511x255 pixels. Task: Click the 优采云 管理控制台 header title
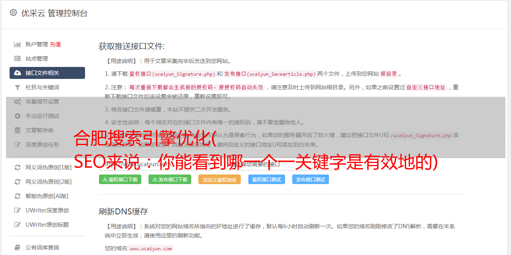(x=54, y=13)
